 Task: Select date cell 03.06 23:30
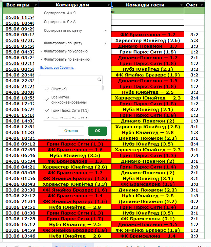pyautogui.click(x=21, y=190)
